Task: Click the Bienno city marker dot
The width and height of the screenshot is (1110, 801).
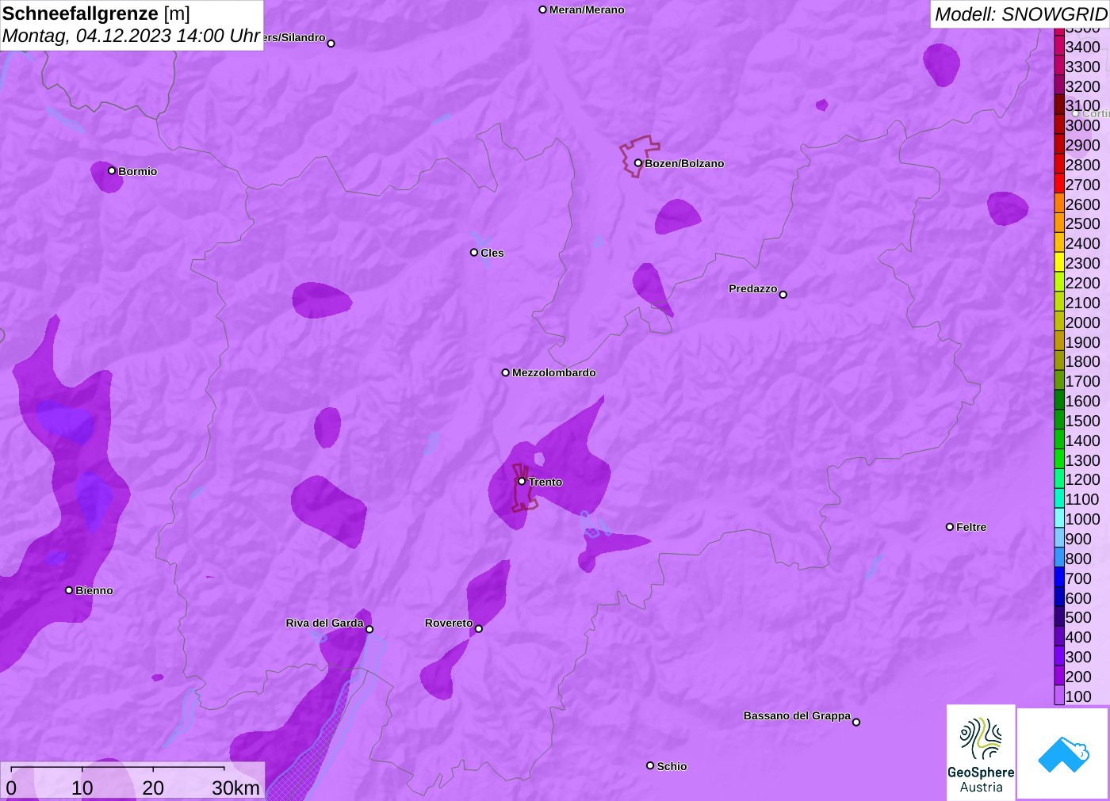Action: (69, 590)
